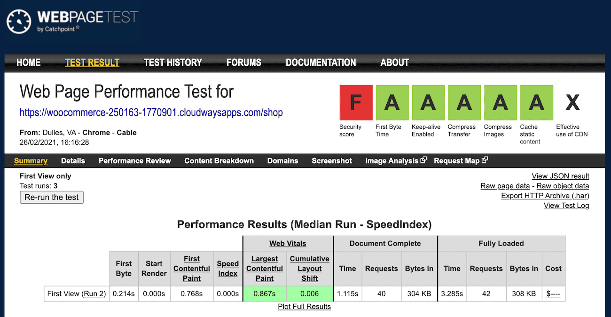
Task: Click the test date 26/02/2021, 16:16:28
Action: (x=55, y=142)
